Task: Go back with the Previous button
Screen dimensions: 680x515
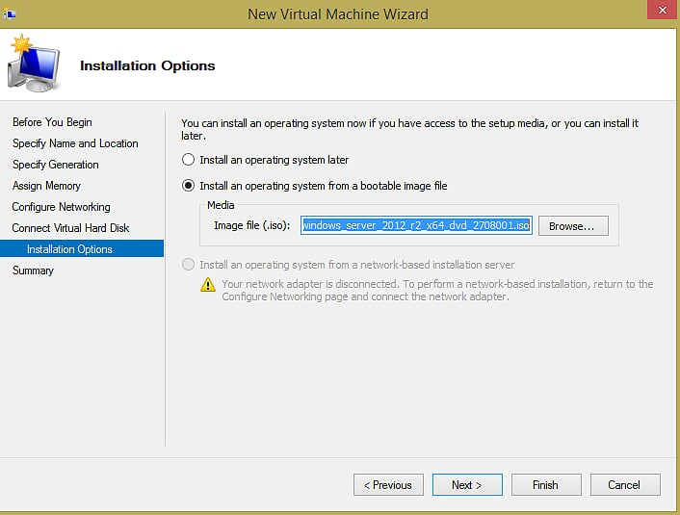Action: click(x=389, y=484)
